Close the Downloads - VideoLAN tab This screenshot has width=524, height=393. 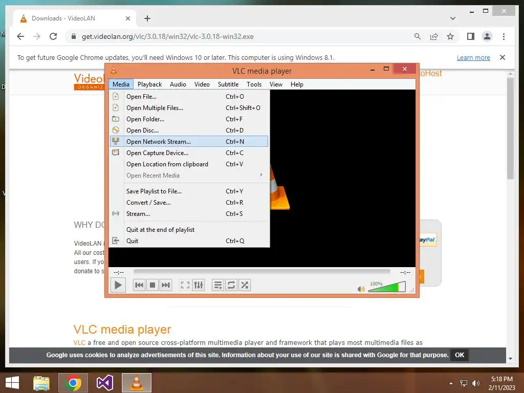pyautogui.click(x=127, y=18)
